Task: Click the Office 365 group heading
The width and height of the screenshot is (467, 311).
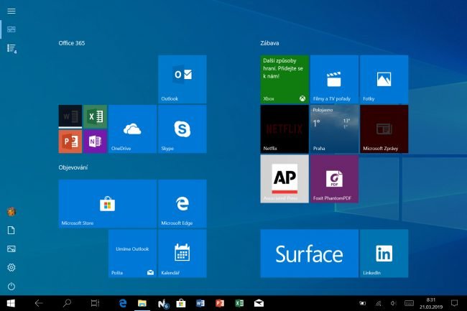Action: tap(71, 43)
